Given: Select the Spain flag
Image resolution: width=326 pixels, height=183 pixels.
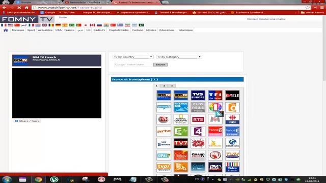Looking at the screenshot, I should 65,25.
